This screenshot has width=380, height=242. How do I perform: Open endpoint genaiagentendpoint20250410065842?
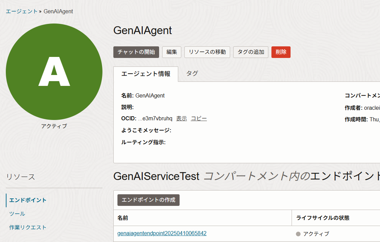point(162,233)
